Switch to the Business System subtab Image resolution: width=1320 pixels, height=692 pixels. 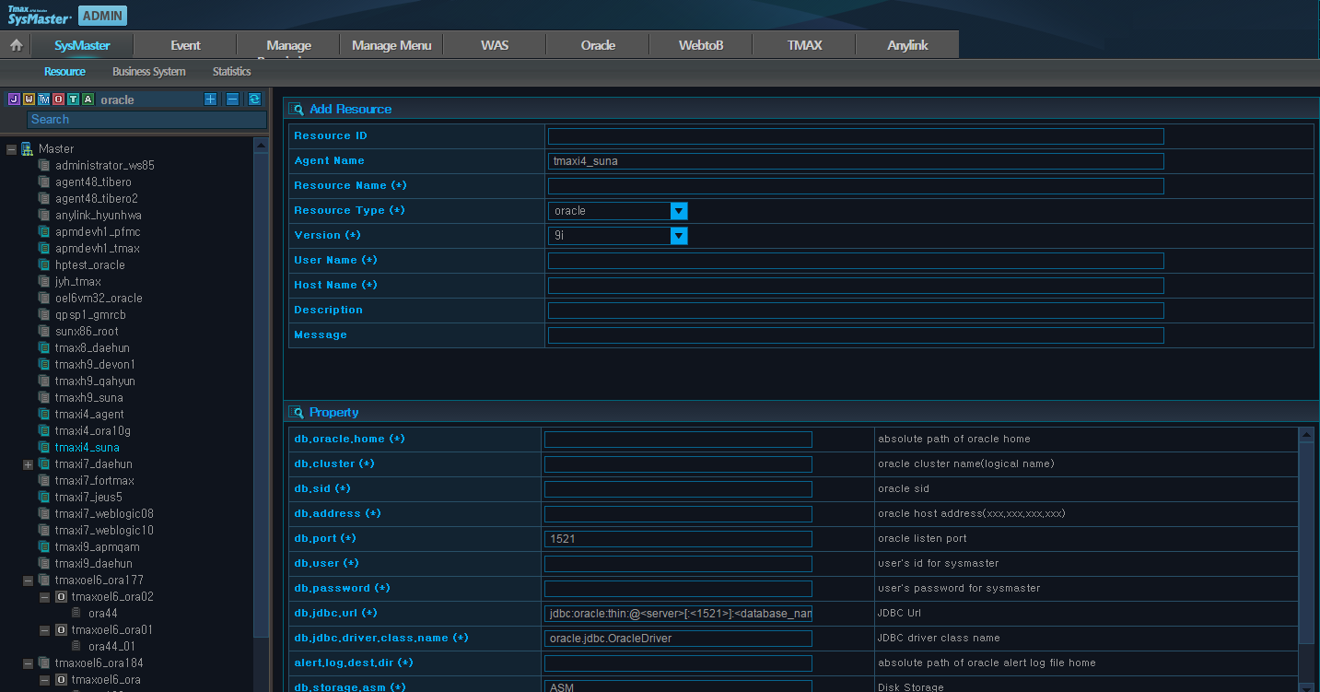[148, 72]
